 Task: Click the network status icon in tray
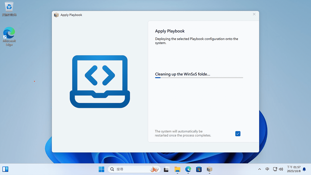(x=275, y=169)
